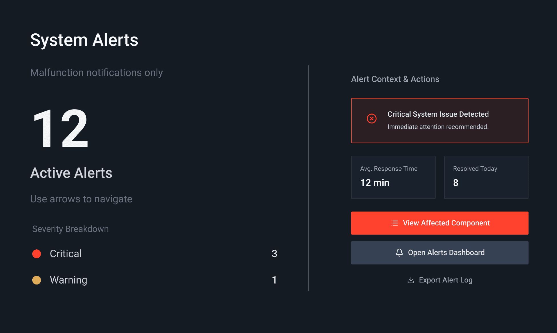Click the Avg. Response Time stat card
This screenshot has width=557, height=333.
[x=393, y=177]
